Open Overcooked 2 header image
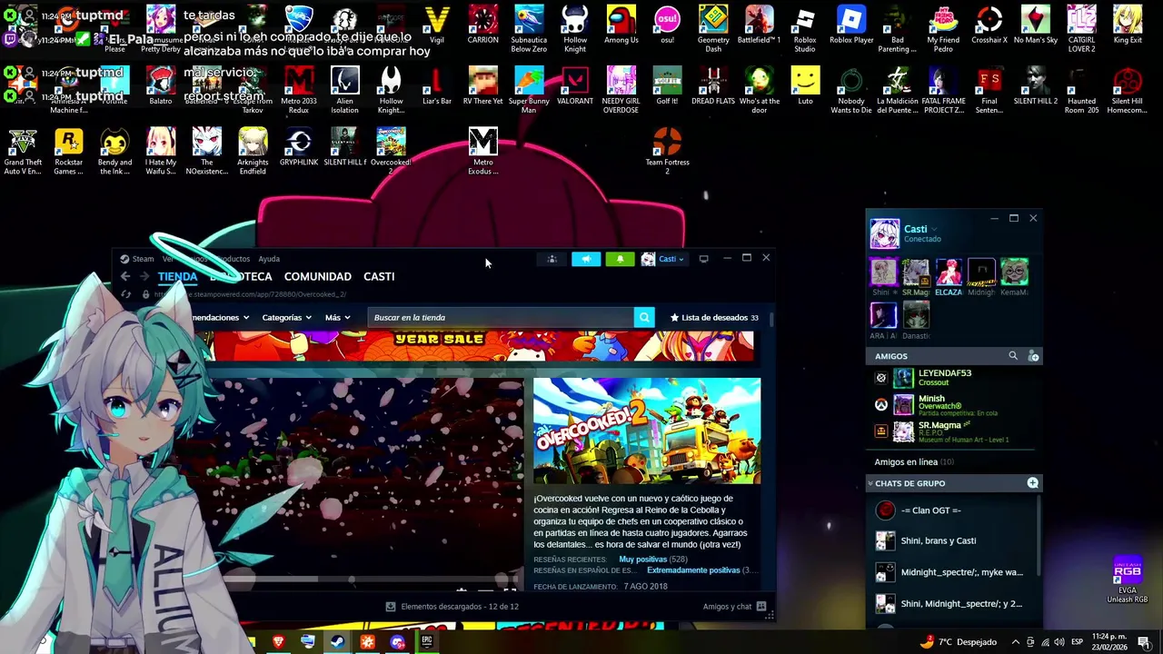 click(647, 431)
